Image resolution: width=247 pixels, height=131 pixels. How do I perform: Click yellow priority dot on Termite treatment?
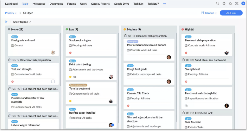[70, 101]
